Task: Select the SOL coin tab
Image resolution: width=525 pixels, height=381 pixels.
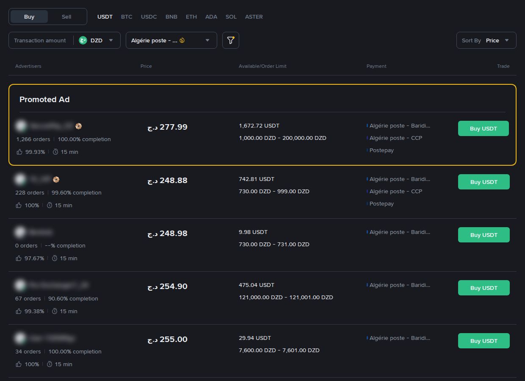Action: (x=231, y=17)
